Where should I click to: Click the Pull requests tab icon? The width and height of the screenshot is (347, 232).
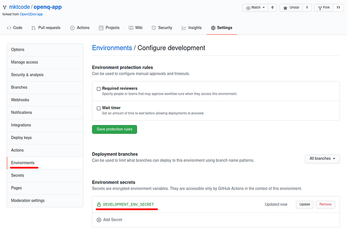(33, 28)
